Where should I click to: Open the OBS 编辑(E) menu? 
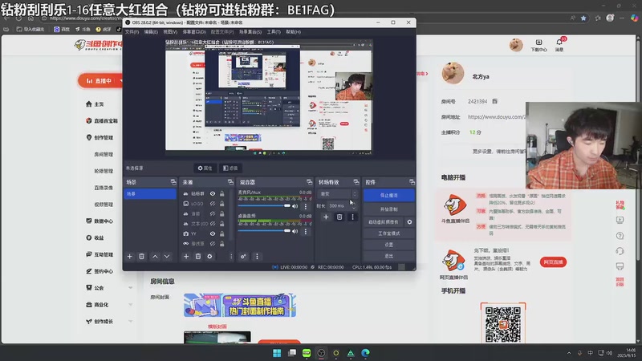point(151,32)
